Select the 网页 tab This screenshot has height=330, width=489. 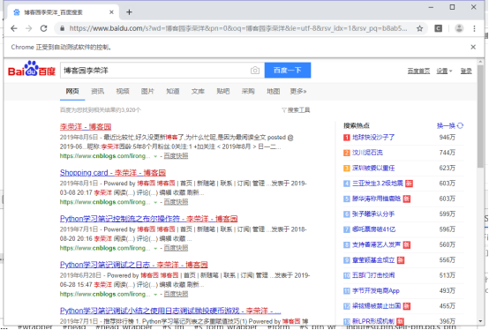[x=72, y=91]
